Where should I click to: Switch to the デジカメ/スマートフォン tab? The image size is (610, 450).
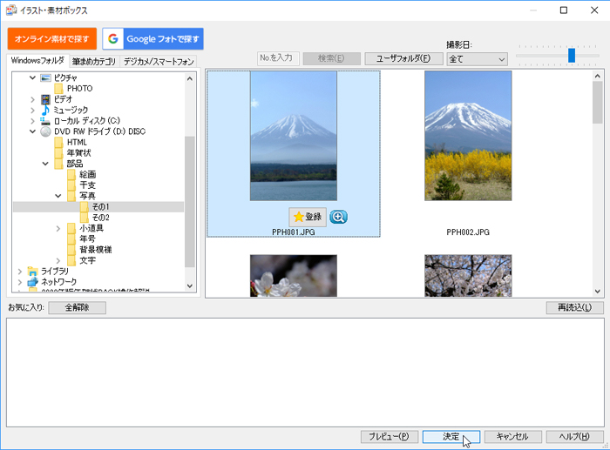point(158,61)
